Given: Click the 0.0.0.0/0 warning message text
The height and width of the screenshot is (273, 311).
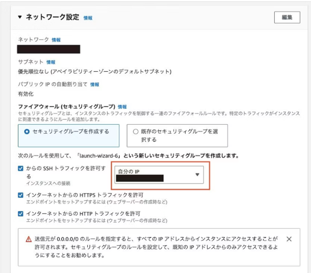Looking at the screenshot, I should click(155, 247).
